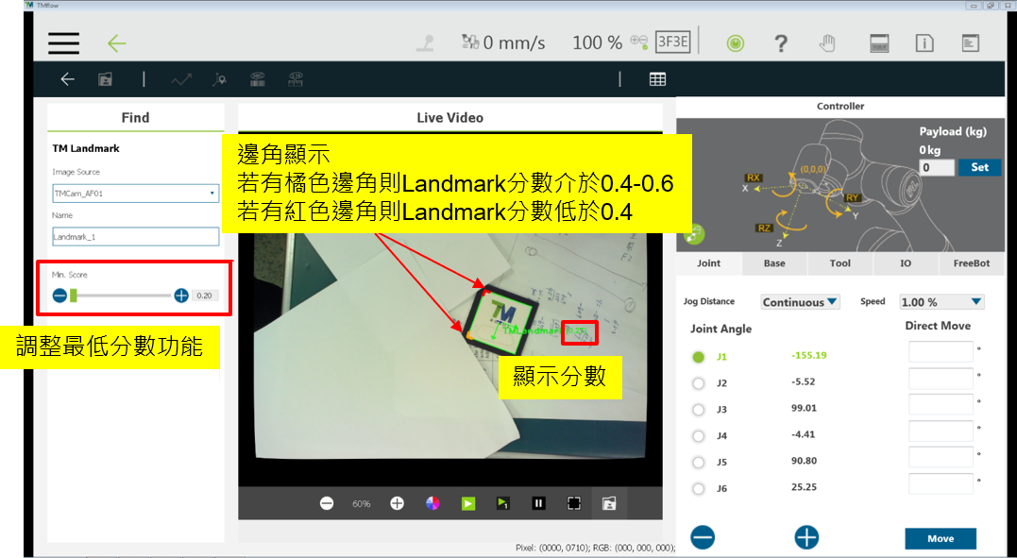Open the Image Source TMCam_AF01 dropdown
The width and height of the screenshot is (1017, 558).
135,194
